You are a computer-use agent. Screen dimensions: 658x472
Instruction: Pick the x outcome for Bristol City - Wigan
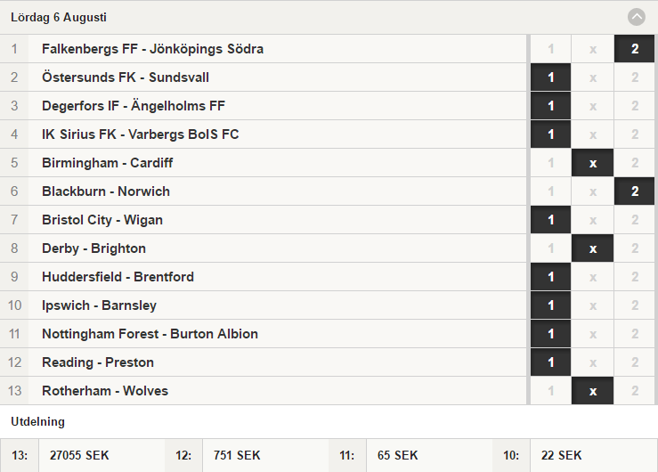point(592,220)
